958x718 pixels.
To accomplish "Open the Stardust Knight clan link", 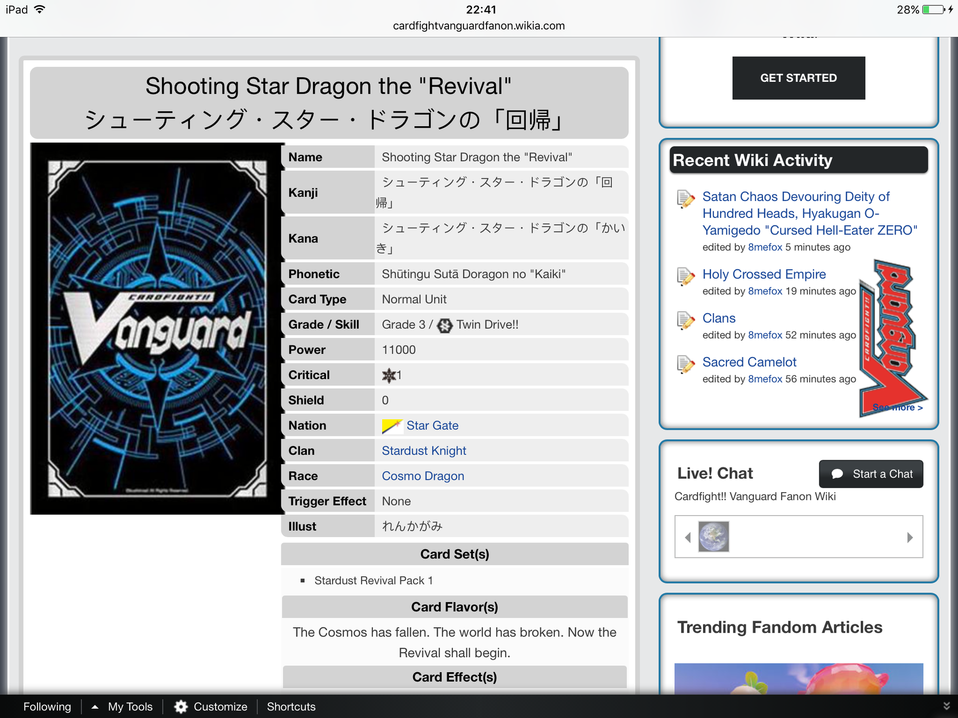I will 424,451.
